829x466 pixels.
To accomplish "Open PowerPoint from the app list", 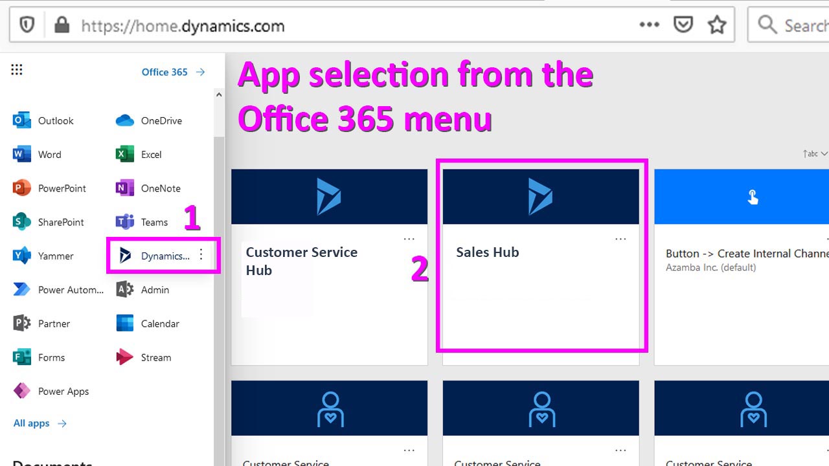I will (49, 188).
